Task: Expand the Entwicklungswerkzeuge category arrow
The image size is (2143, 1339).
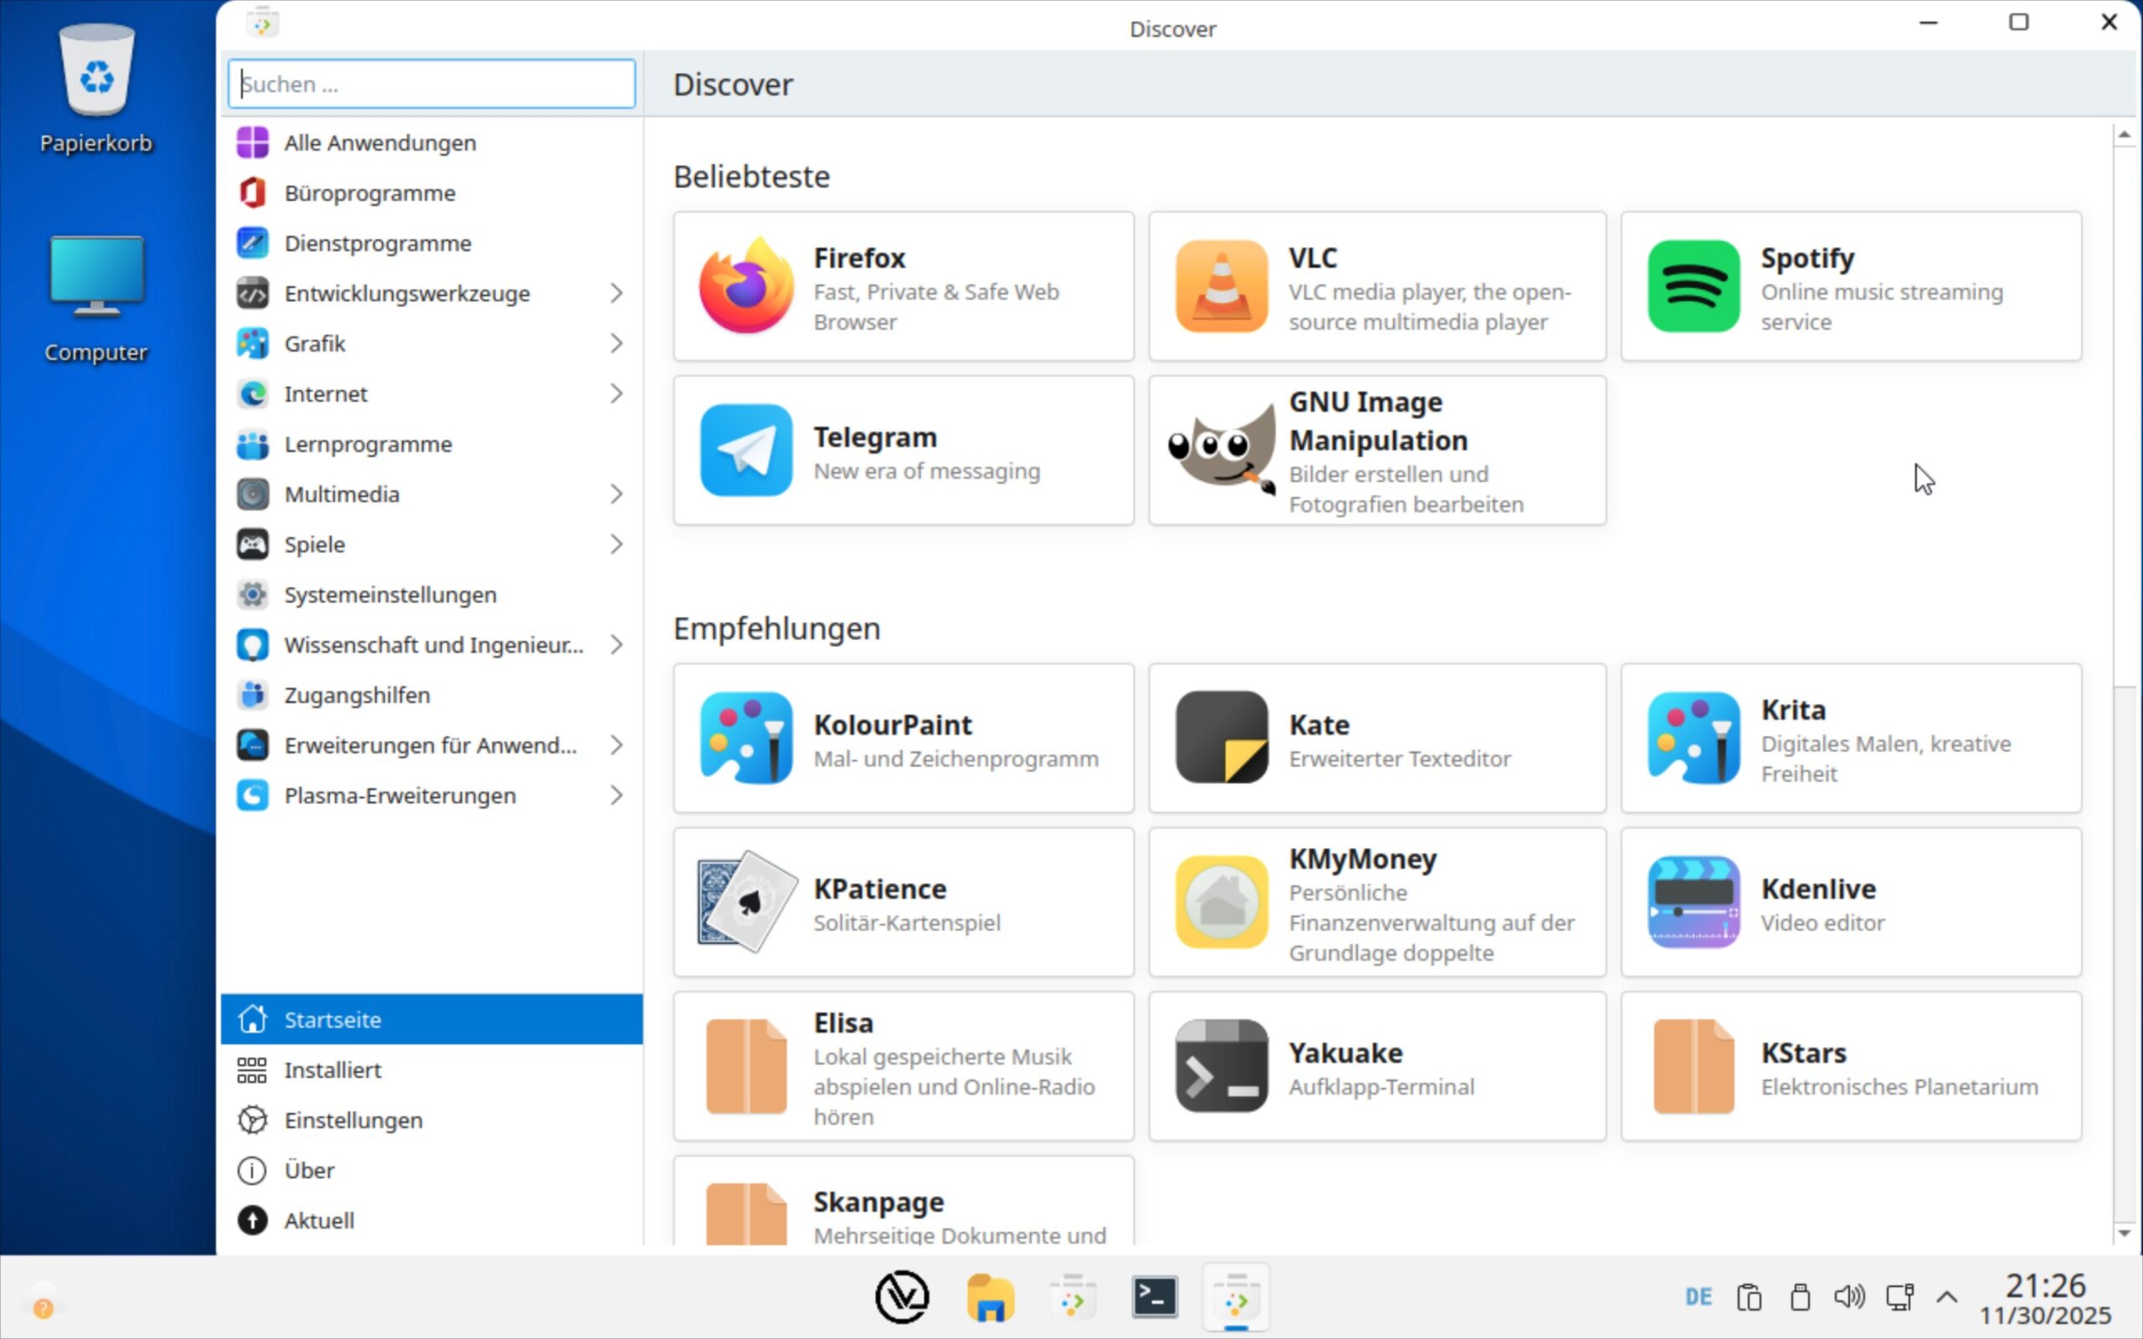Action: coord(616,294)
